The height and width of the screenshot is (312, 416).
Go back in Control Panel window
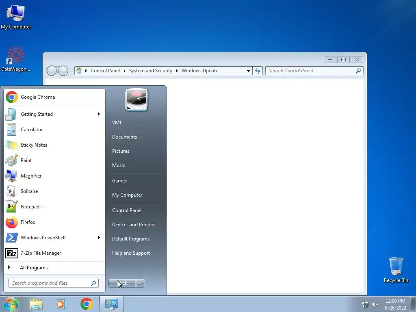click(x=52, y=71)
